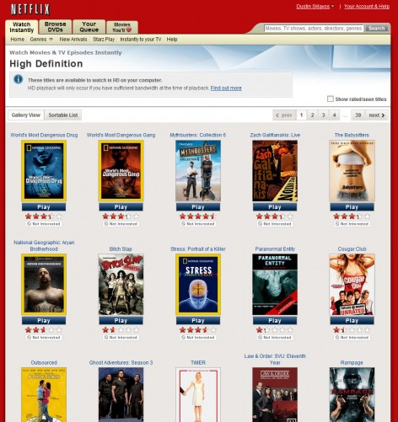Rate Stress: Portrait of a Killer stars
The image size is (398, 422).
point(198,330)
